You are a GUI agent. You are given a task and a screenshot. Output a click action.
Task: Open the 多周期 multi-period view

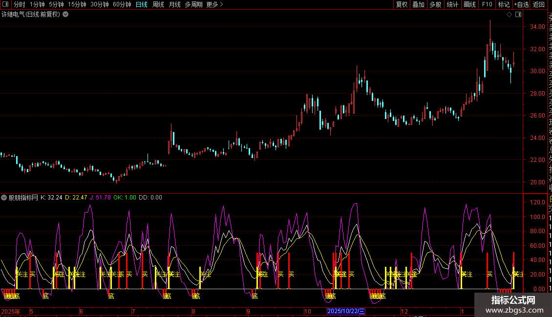click(x=193, y=4)
